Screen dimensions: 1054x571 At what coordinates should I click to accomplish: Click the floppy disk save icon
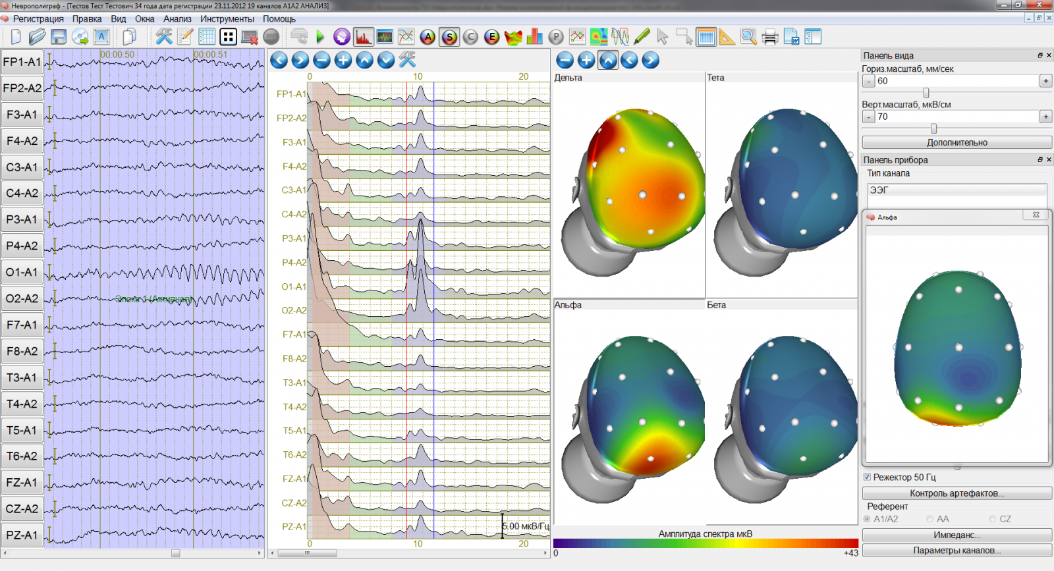(59, 37)
